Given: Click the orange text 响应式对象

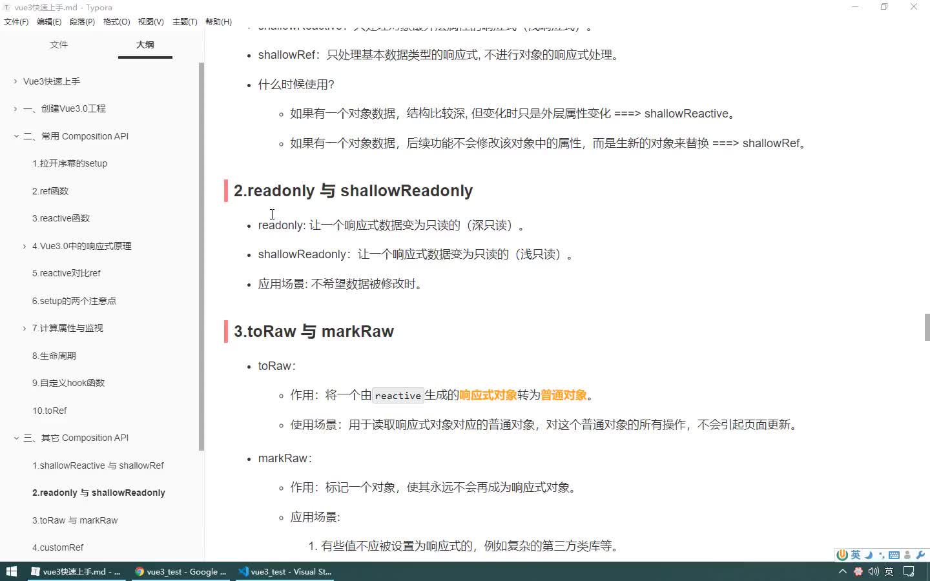Looking at the screenshot, I should 488,395.
